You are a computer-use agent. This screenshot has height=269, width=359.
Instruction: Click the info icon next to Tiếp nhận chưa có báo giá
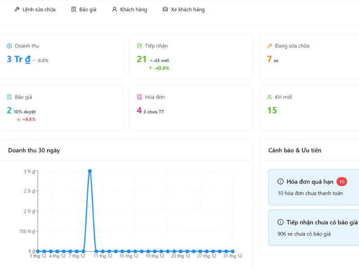(281, 222)
